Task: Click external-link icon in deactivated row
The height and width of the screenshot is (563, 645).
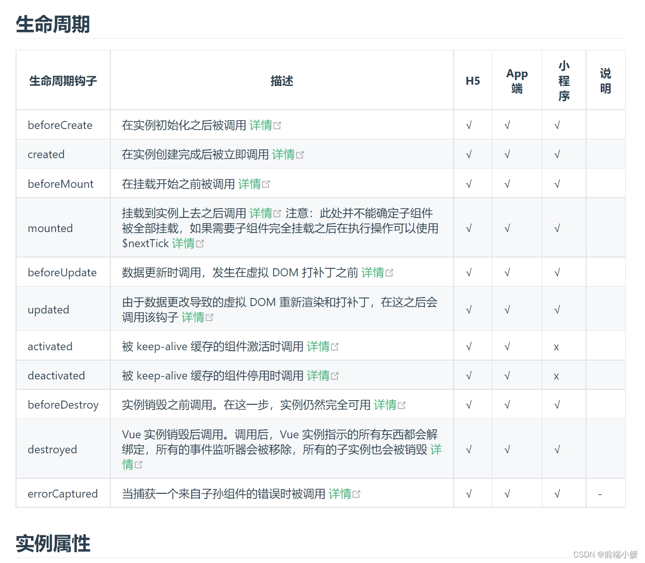Action: [335, 376]
